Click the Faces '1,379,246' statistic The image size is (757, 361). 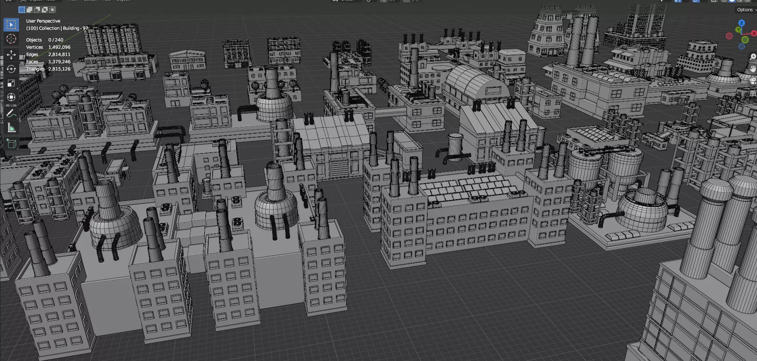click(x=59, y=62)
